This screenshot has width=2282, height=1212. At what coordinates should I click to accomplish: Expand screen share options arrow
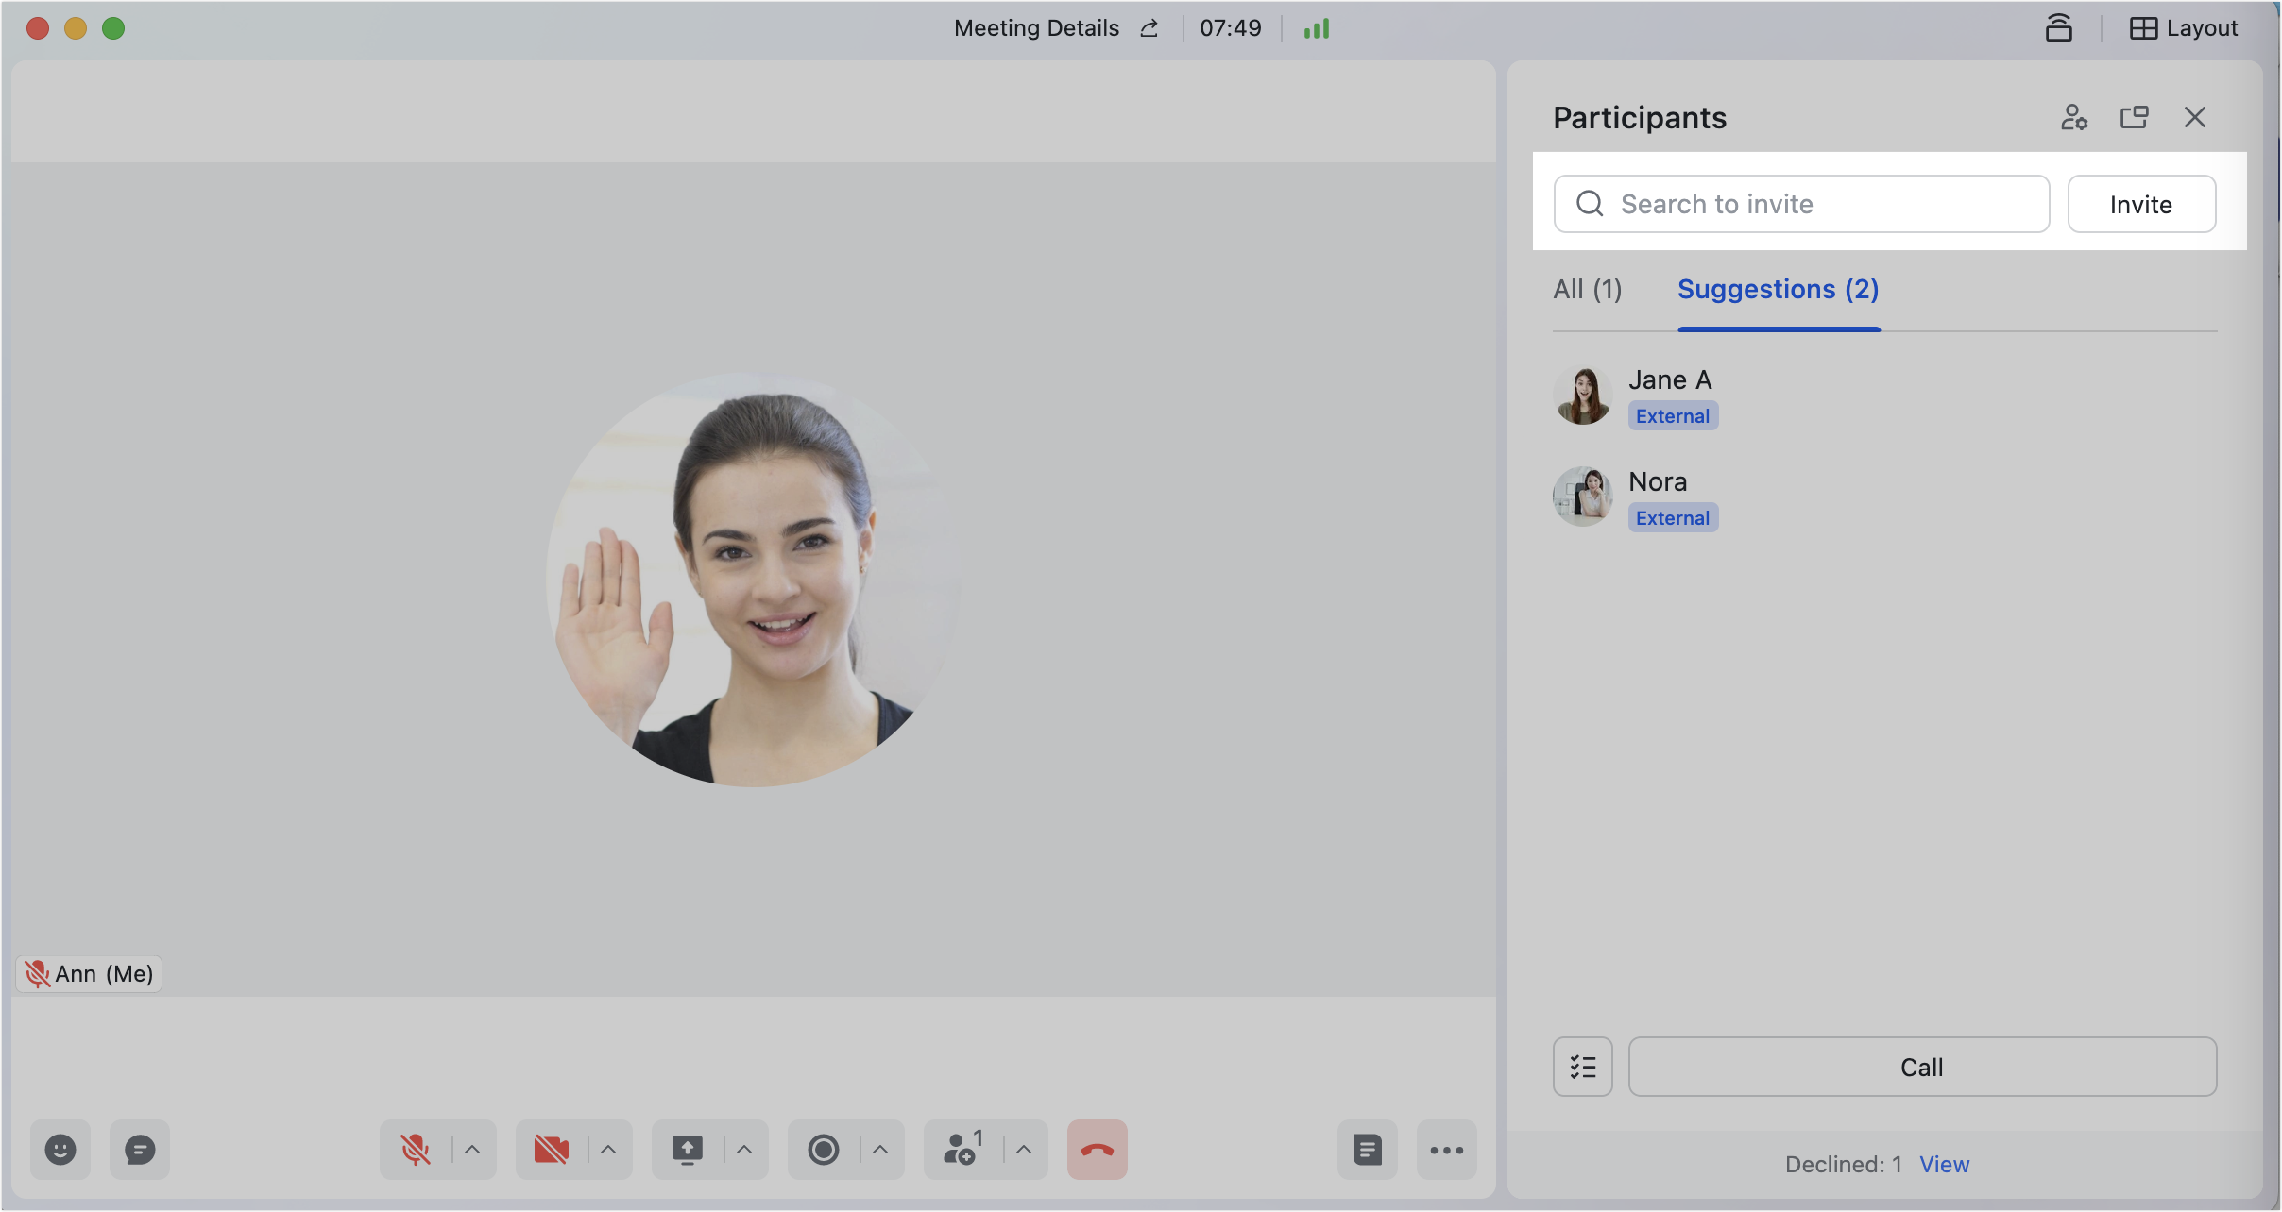(745, 1150)
